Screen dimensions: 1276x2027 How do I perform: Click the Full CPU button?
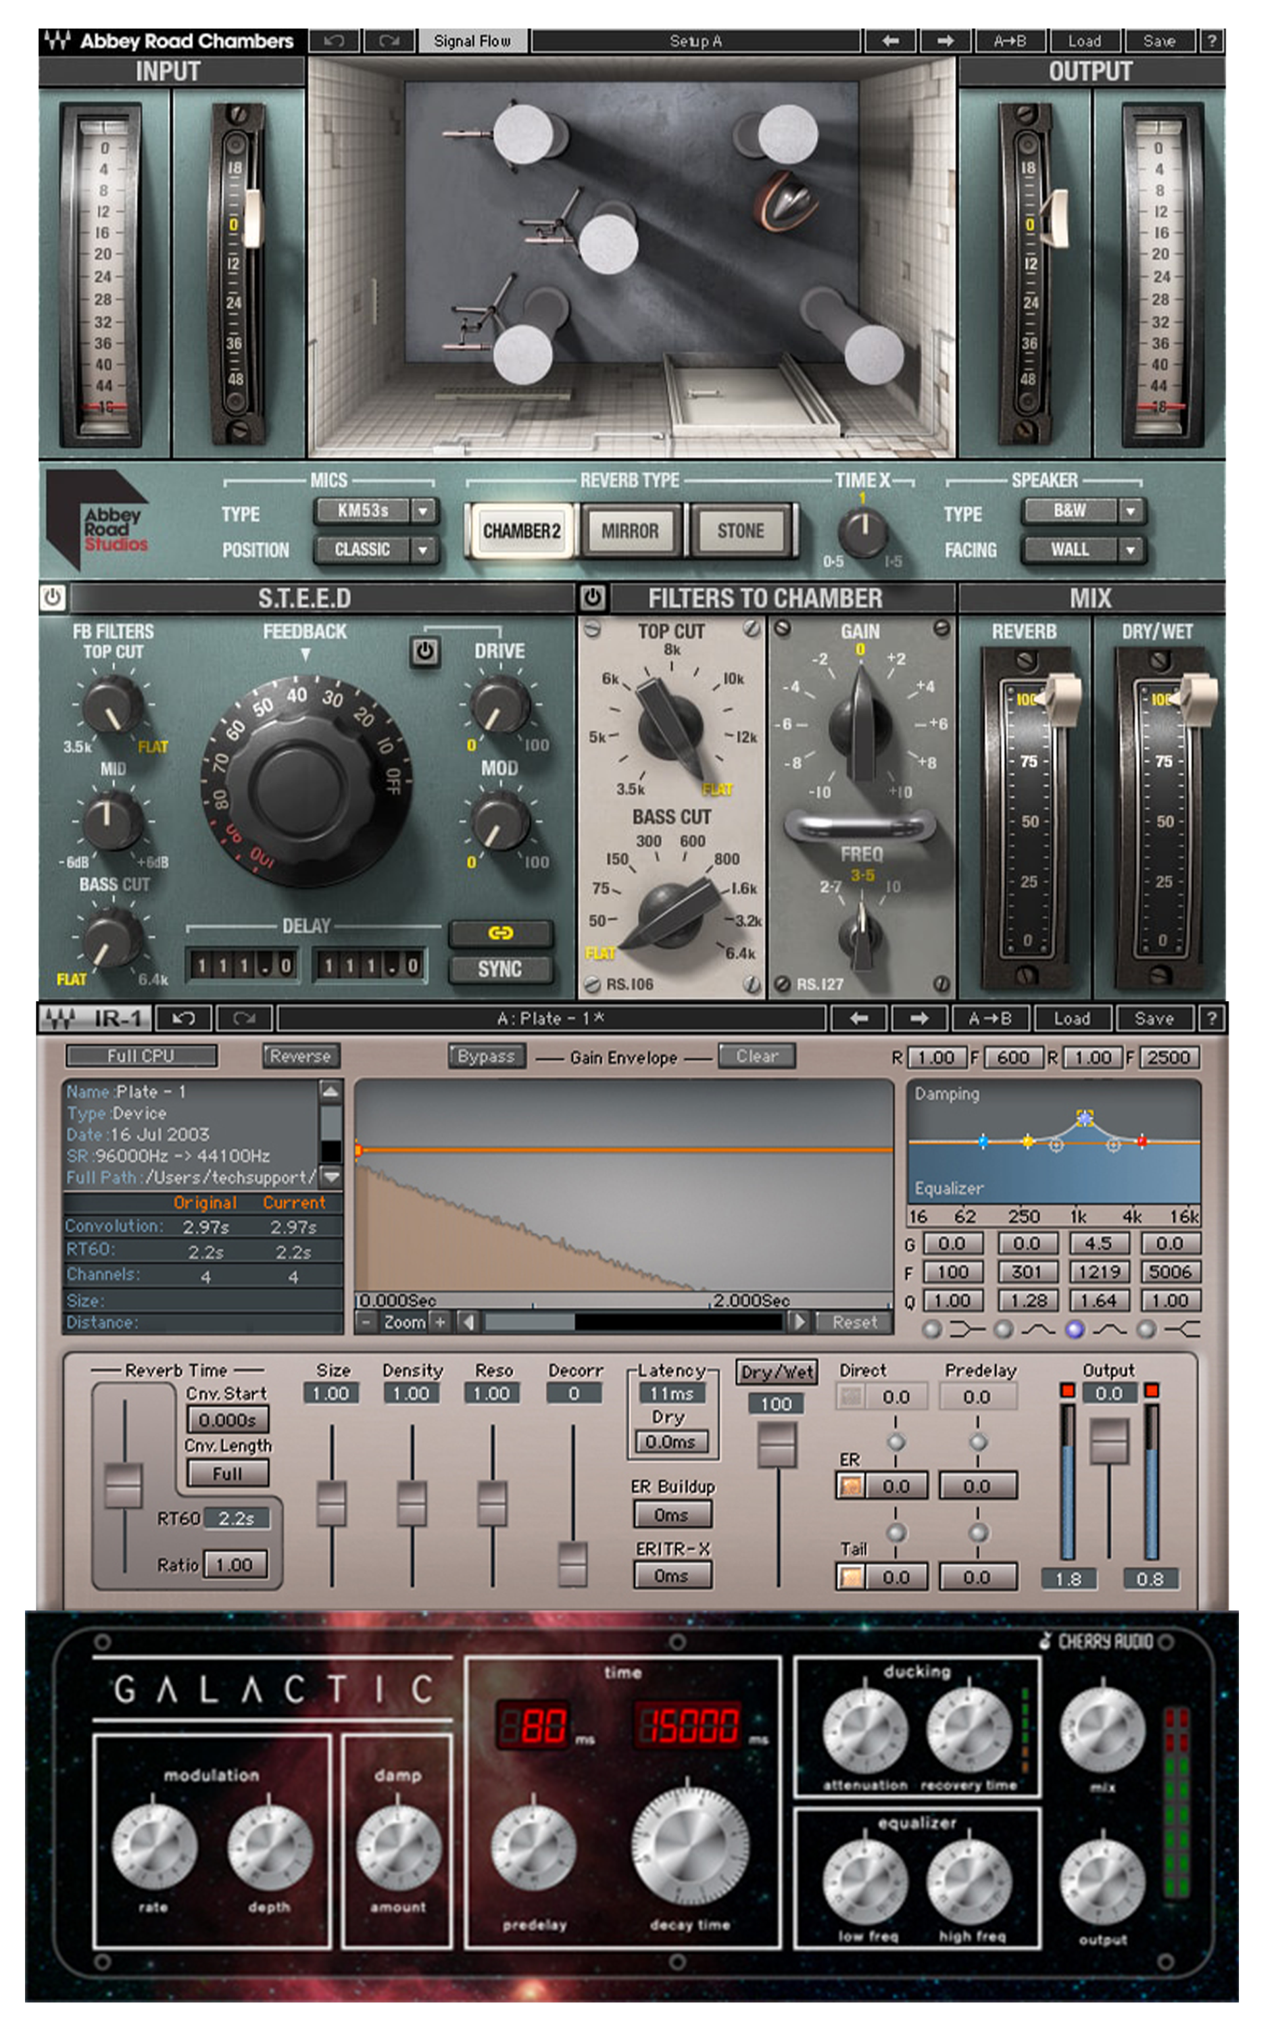pyautogui.click(x=141, y=1055)
